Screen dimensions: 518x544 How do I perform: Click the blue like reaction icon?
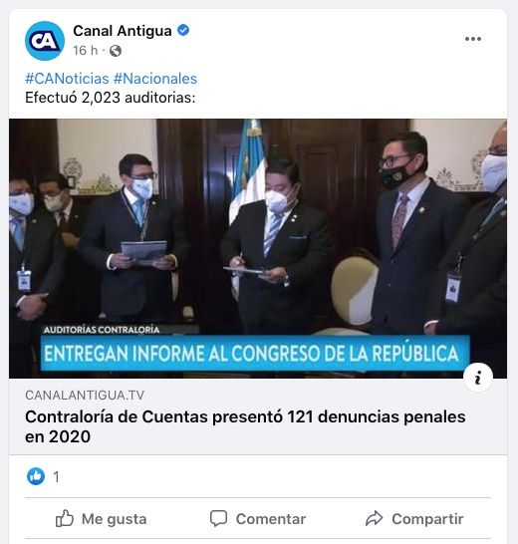[36, 476]
